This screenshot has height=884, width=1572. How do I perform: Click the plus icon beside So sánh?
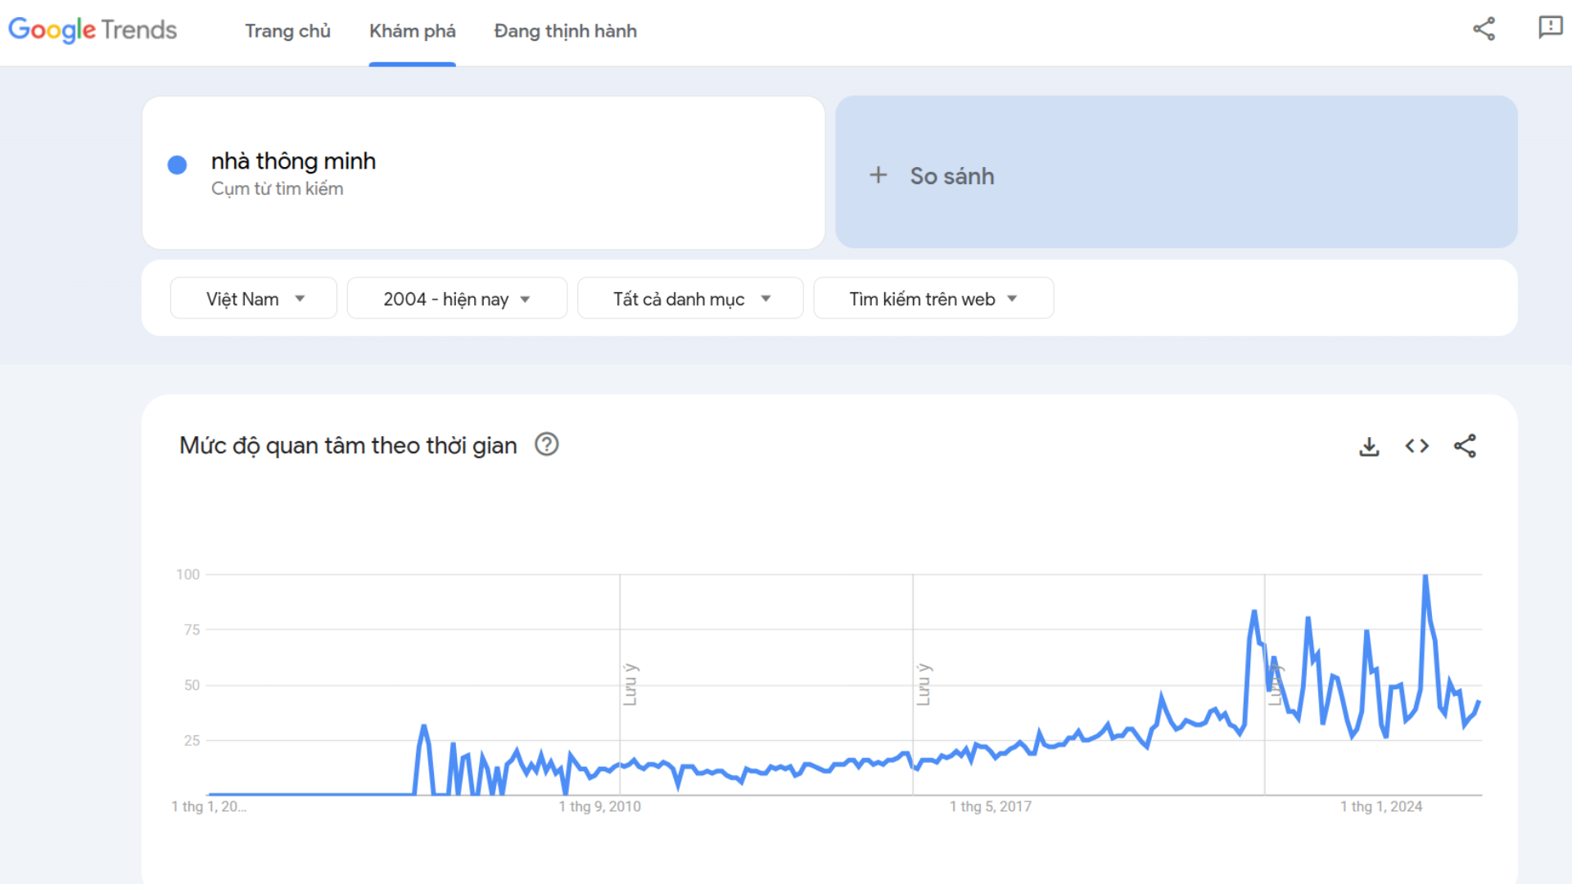pos(878,175)
